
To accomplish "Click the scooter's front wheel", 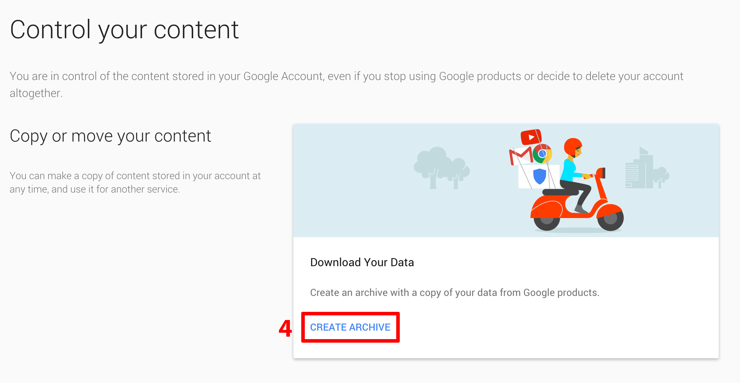I will click(x=610, y=219).
